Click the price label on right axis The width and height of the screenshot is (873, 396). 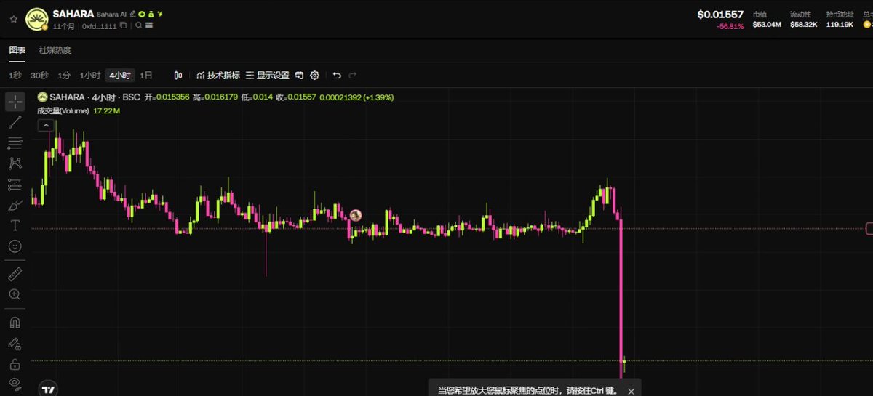pyautogui.click(x=869, y=229)
